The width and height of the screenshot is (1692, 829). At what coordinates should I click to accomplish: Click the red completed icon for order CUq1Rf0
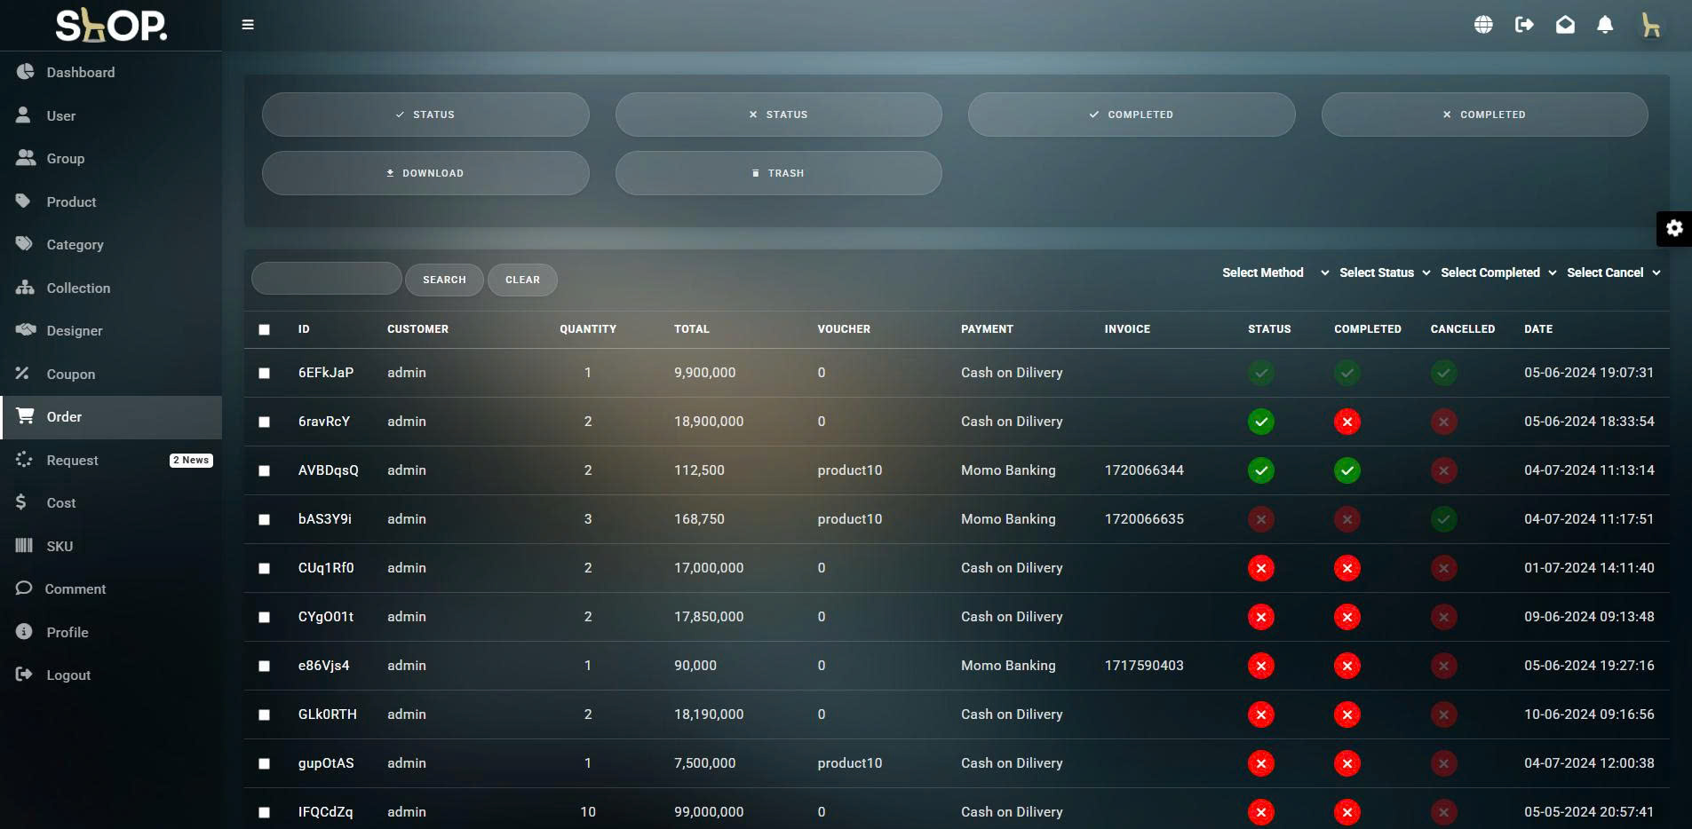pos(1346,568)
